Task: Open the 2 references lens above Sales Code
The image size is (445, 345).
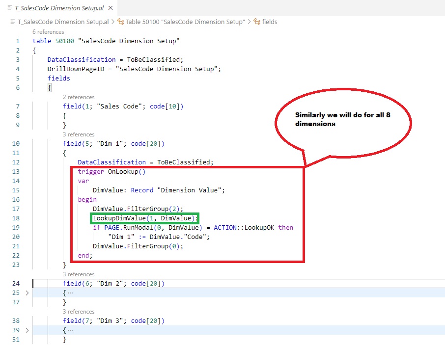Action: point(79,97)
